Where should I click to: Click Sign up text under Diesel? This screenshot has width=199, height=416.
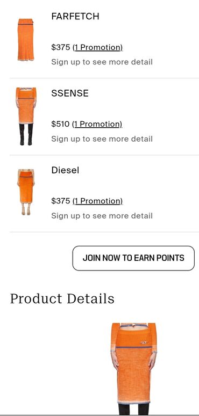tap(102, 216)
